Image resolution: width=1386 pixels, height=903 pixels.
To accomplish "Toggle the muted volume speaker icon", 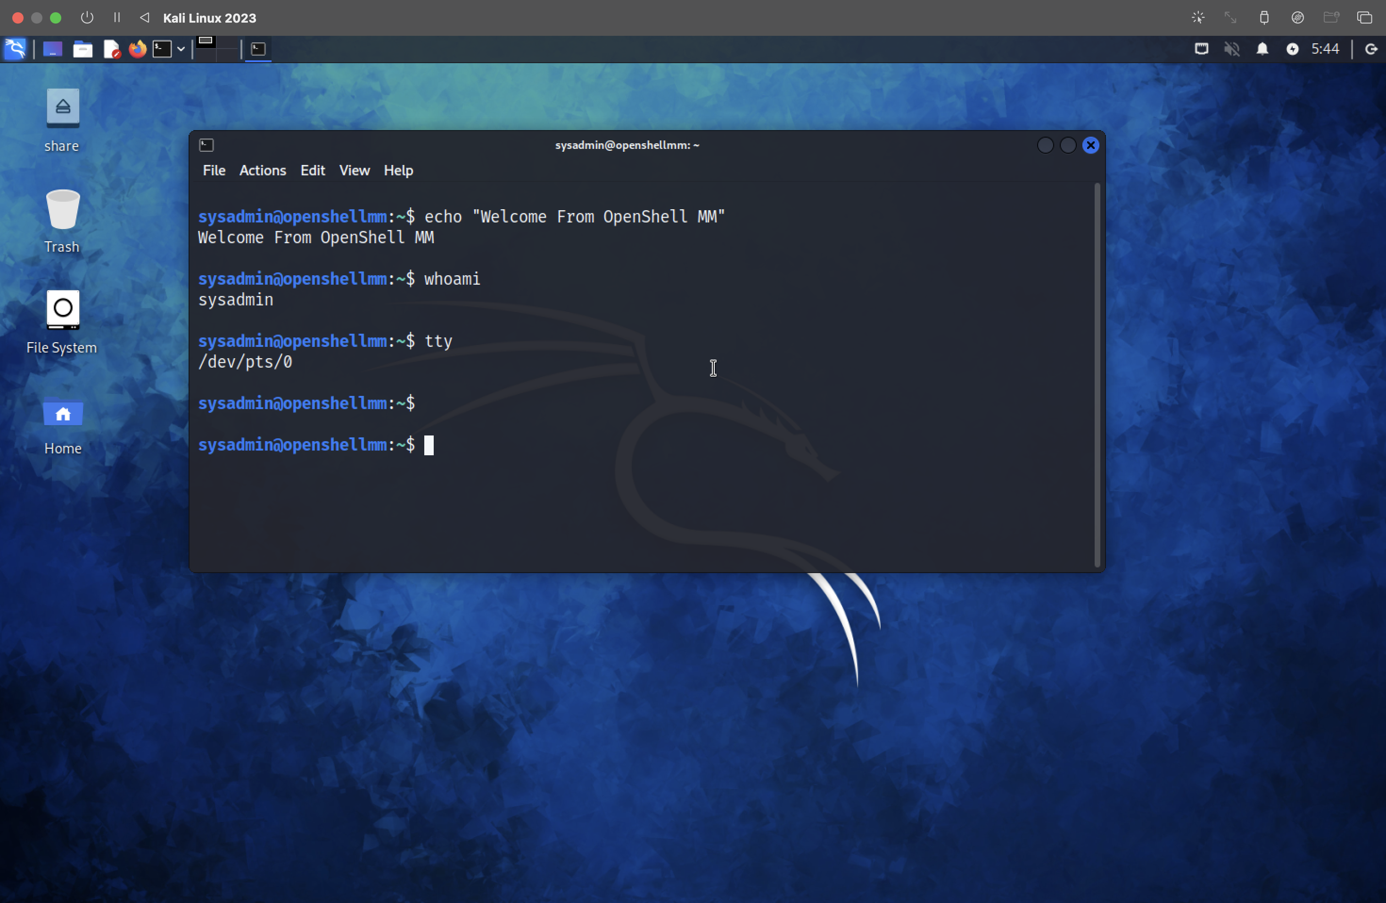I will [x=1232, y=49].
